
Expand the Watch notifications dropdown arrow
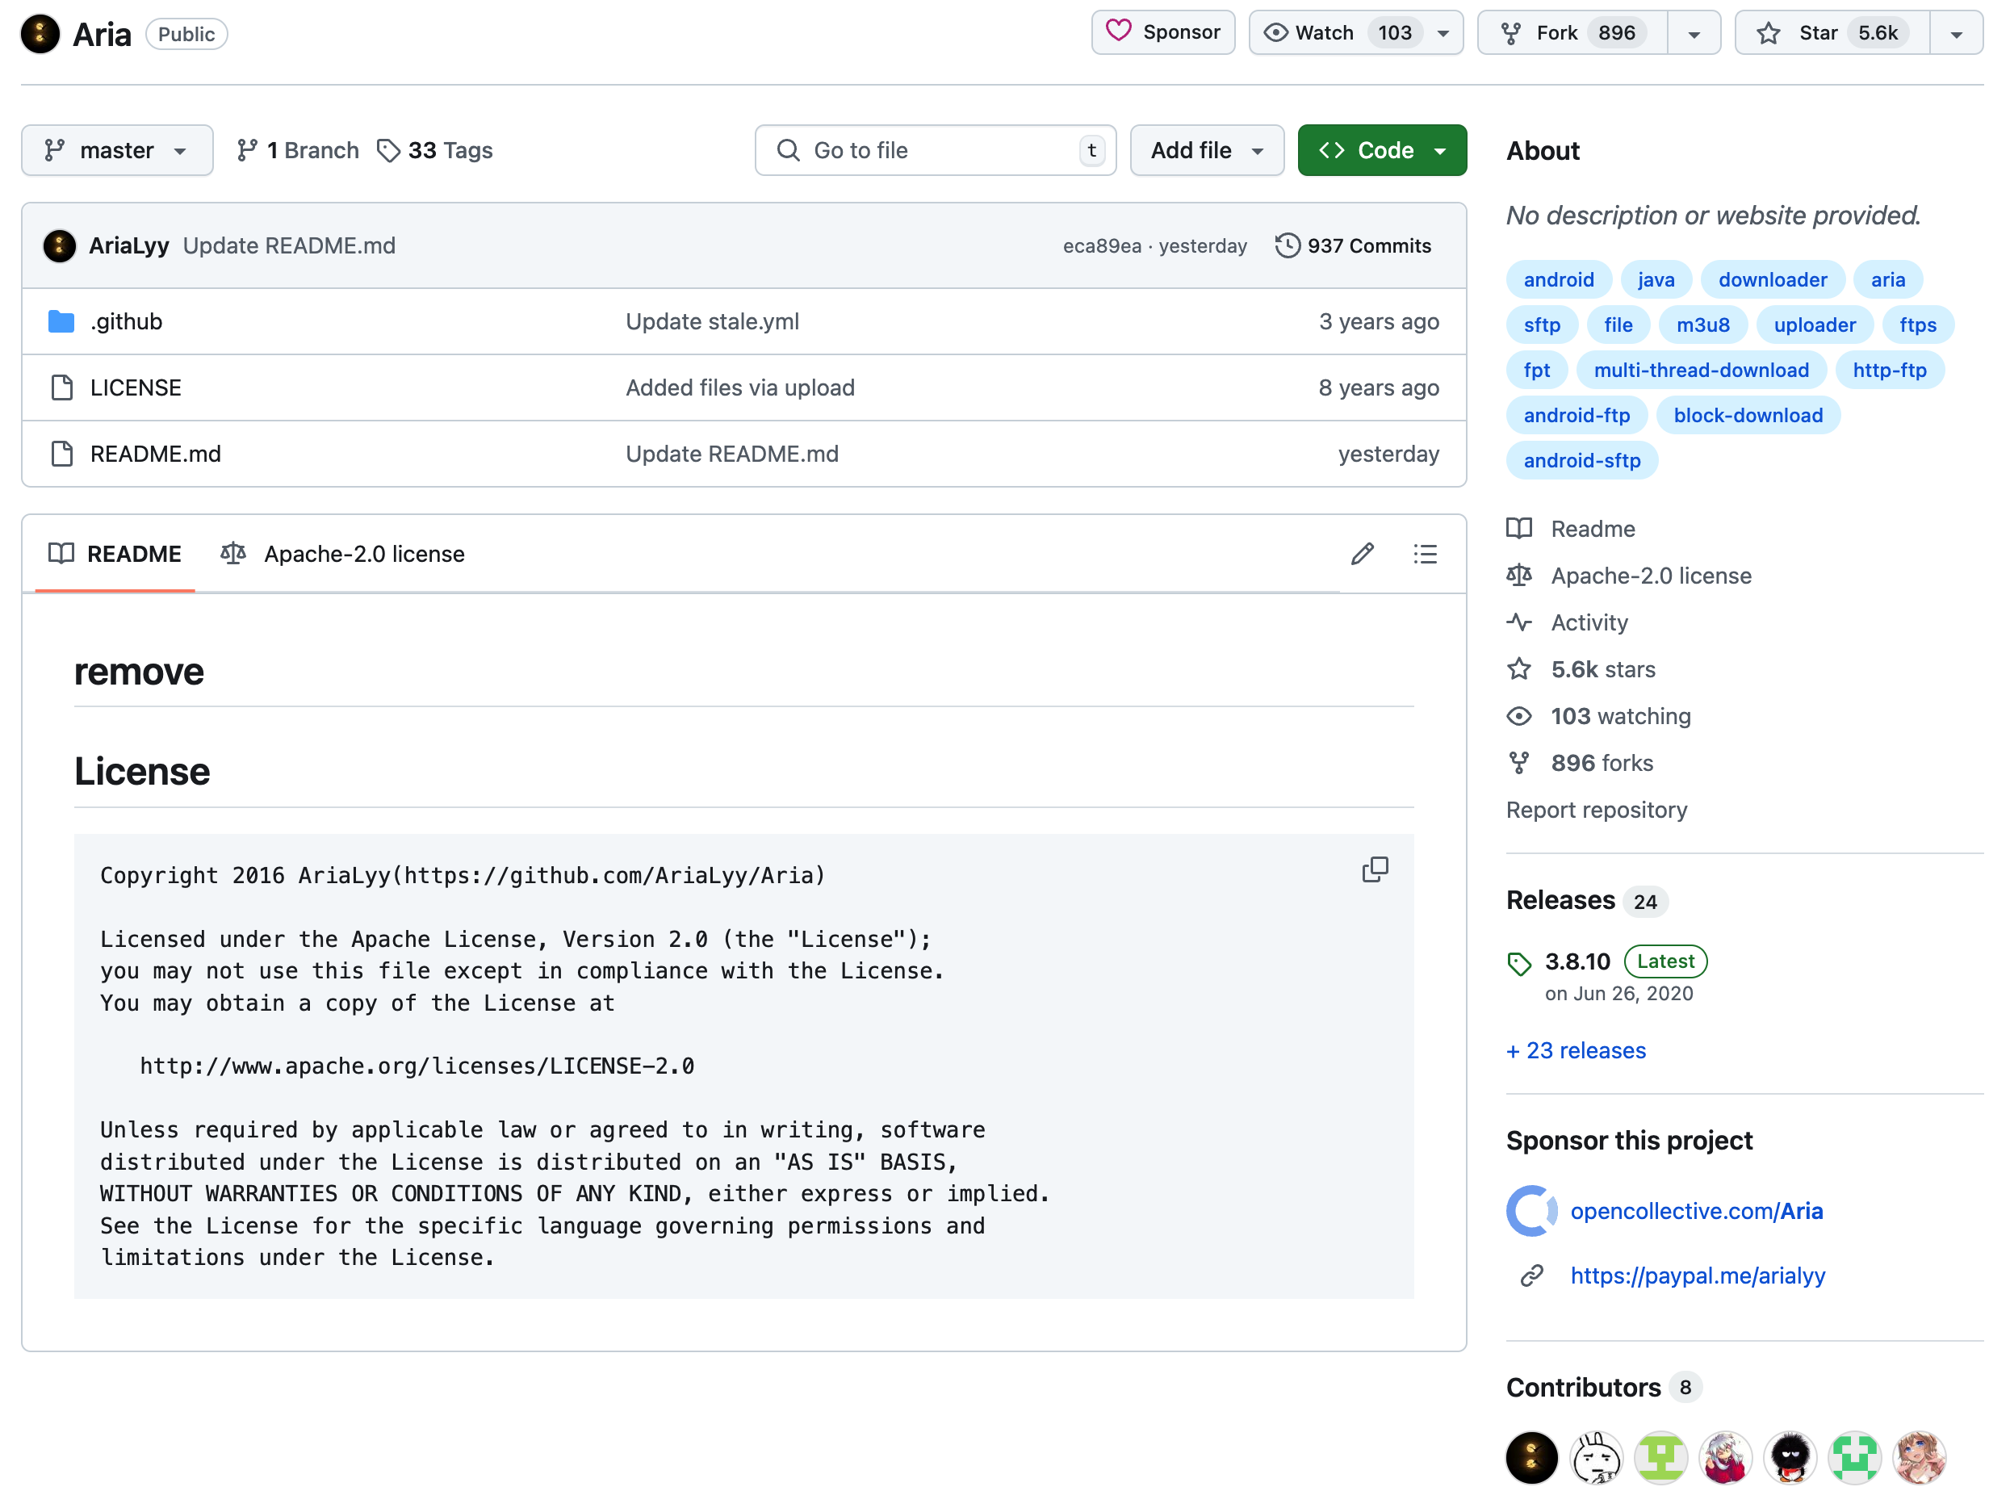[1443, 33]
